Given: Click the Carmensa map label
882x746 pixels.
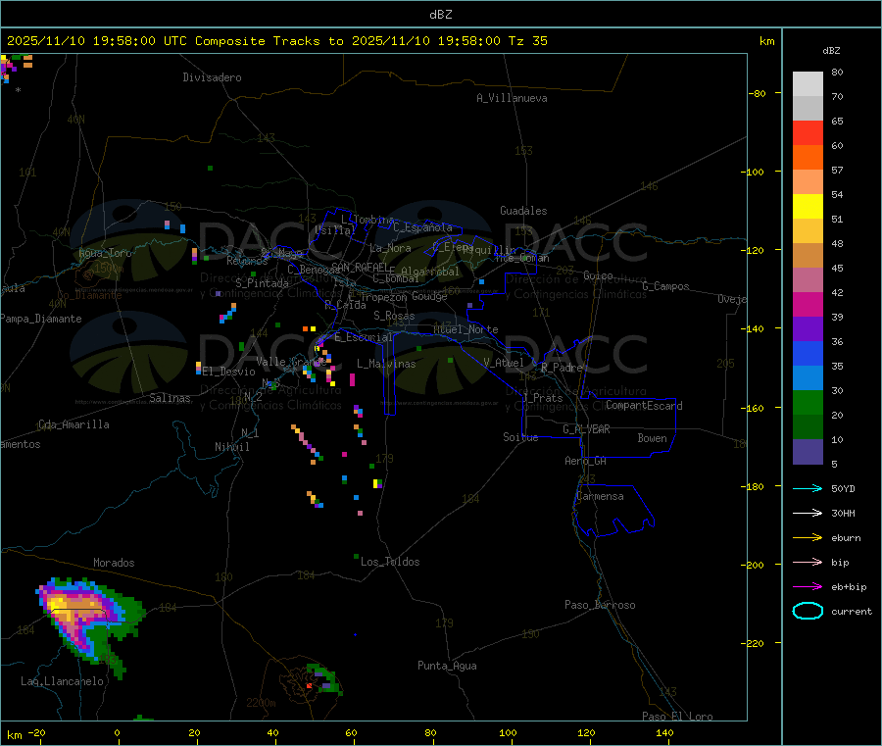Looking at the screenshot, I should (x=600, y=496).
